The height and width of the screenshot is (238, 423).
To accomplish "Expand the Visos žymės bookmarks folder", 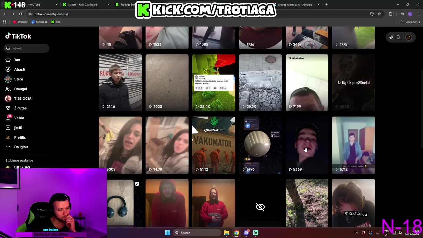I will (x=410, y=22).
